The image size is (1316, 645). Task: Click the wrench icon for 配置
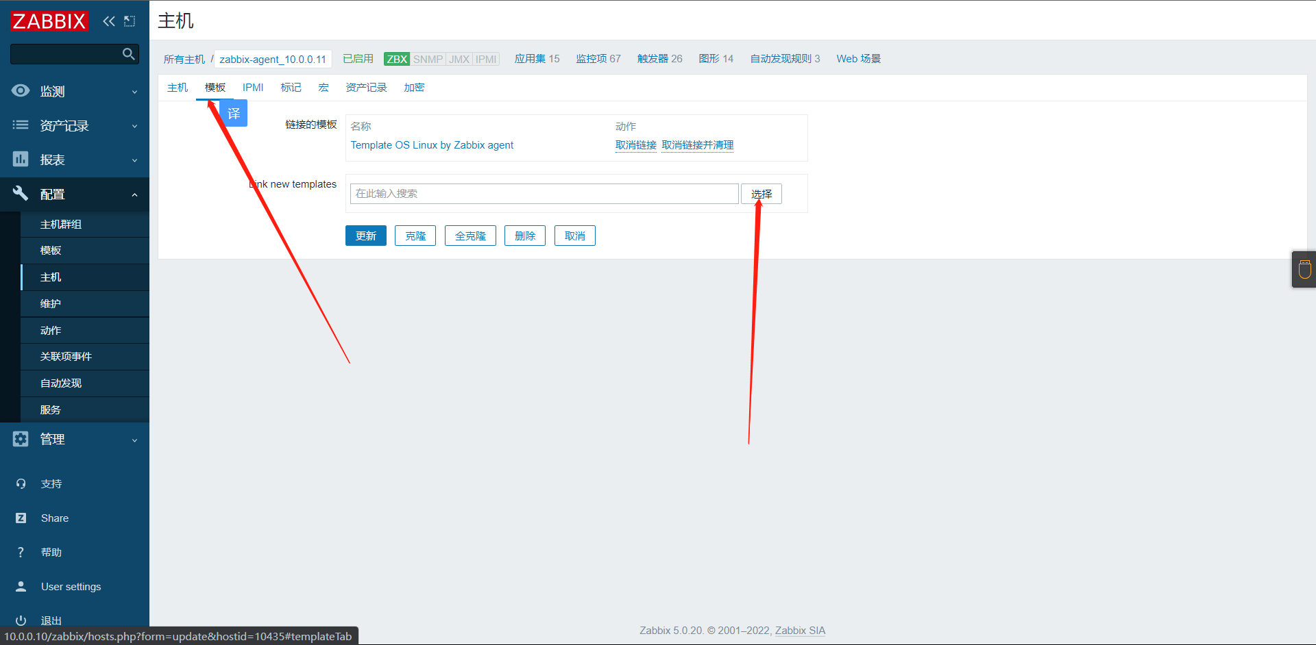click(x=21, y=193)
